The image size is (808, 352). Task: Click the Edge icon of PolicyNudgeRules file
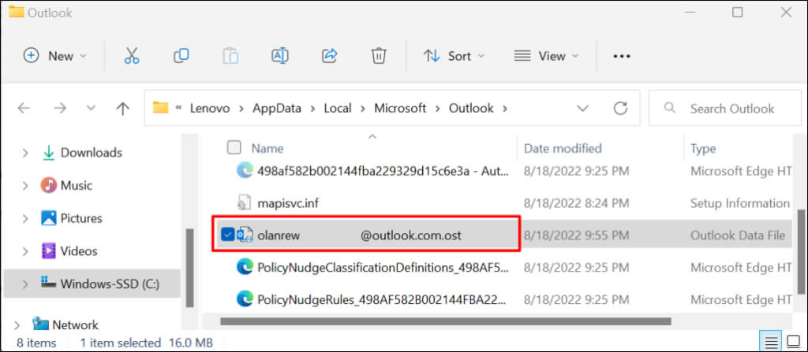point(245,299)
